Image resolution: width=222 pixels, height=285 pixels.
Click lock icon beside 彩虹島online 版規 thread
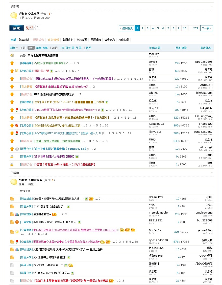pos(12,164)
